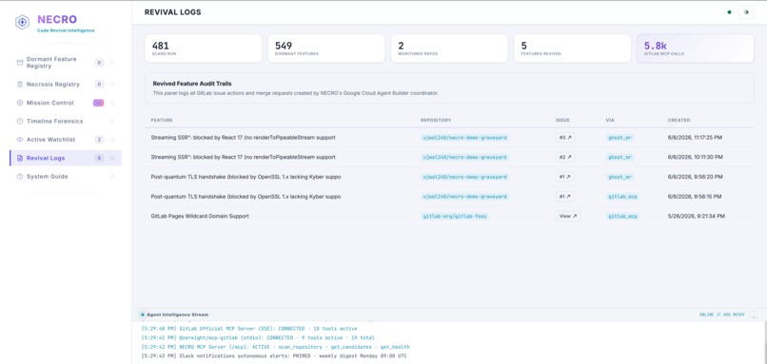Viewport: 767px width, 364px height.
Task: Click Active Watchlist count badge 2
Action: (x=99, y=140)
